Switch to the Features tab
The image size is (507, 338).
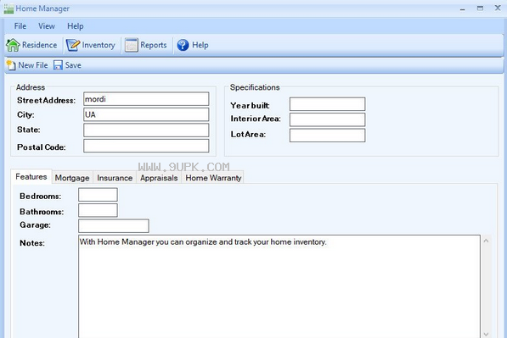(x=31, y=177)
